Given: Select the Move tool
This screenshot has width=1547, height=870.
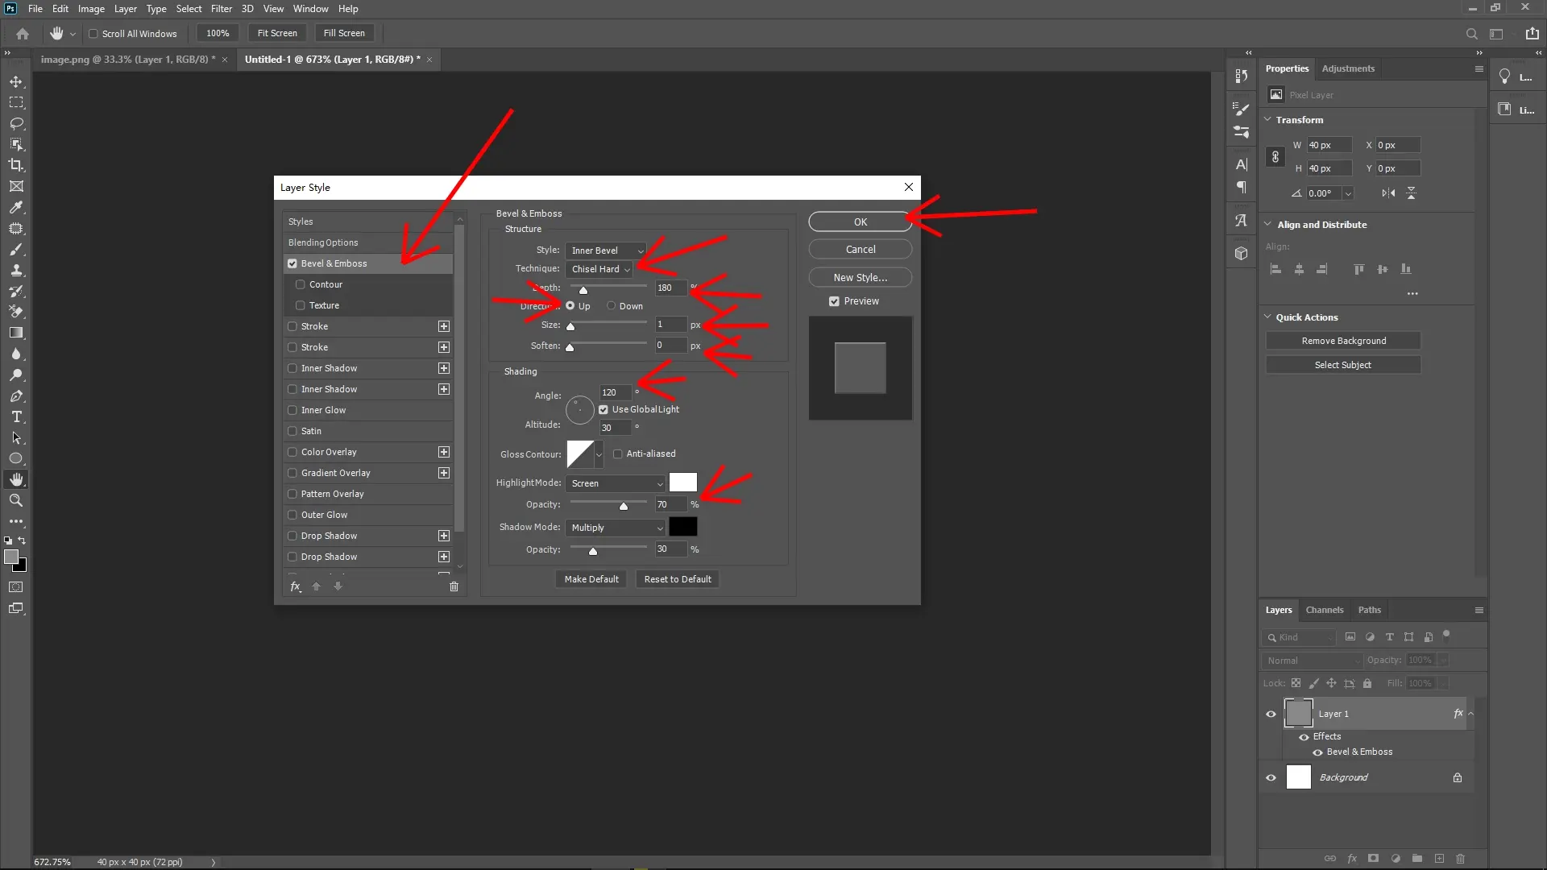Looking at the screenshot, I should click(16, 81).
